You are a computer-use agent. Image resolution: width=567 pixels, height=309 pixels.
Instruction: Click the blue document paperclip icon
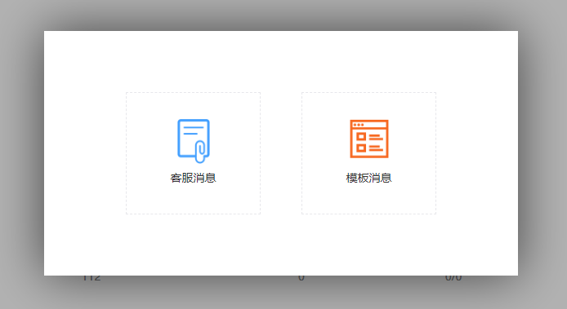point(194,141)
